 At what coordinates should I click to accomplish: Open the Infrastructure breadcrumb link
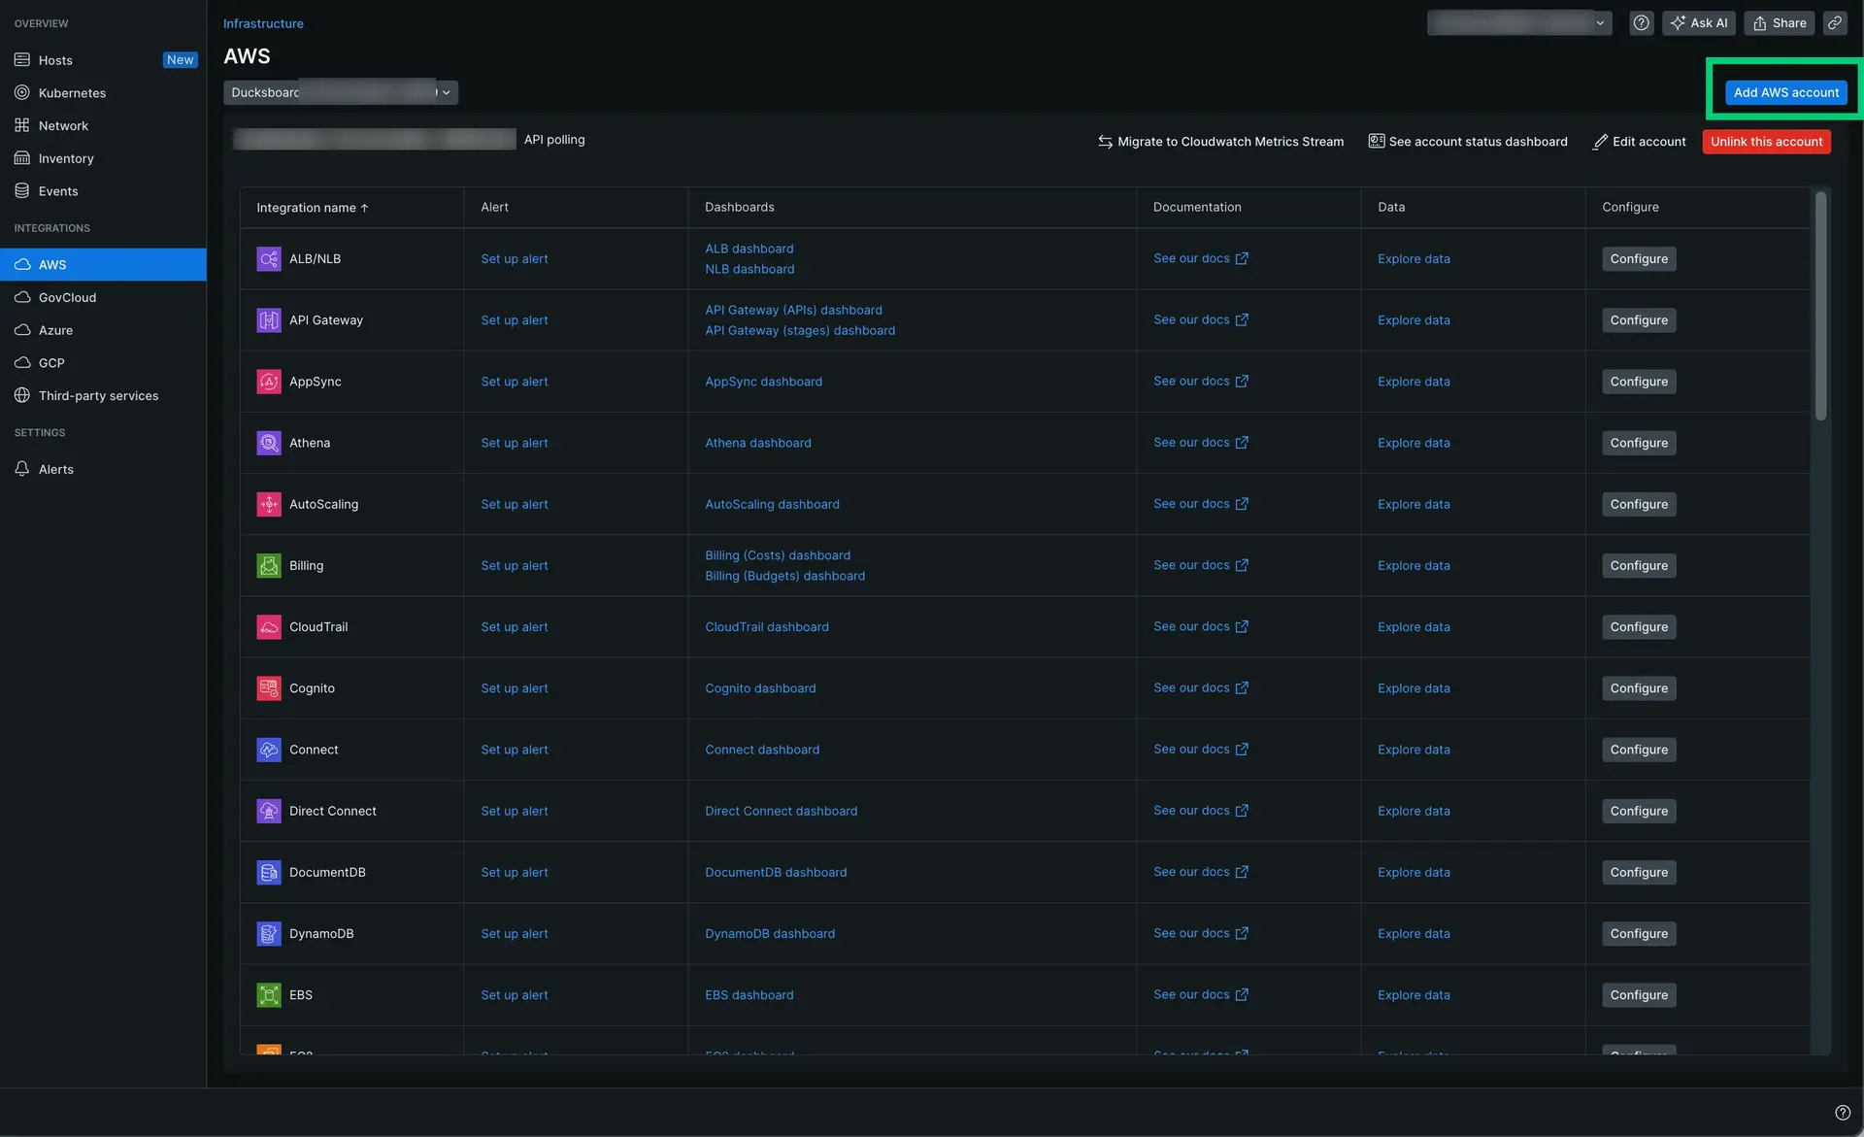(263, 23)
